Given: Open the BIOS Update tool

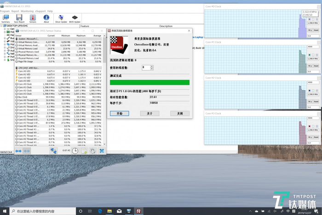Looking at the screenshot, I should click(75, 18).
